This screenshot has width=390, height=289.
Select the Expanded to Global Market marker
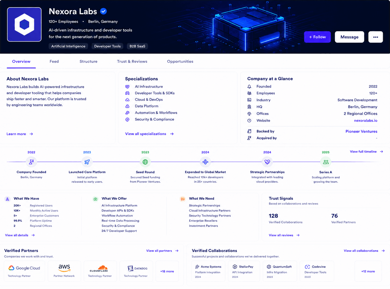(x=205, y=162)
